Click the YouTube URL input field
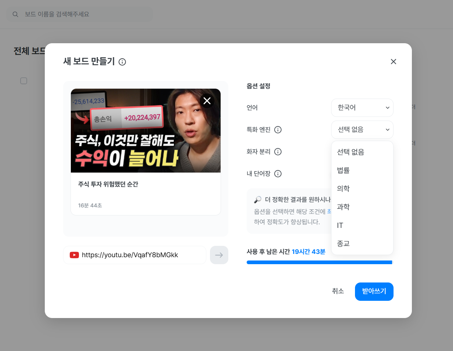The width and height of the screenshot is (453, 351). [x=135, y=255]
